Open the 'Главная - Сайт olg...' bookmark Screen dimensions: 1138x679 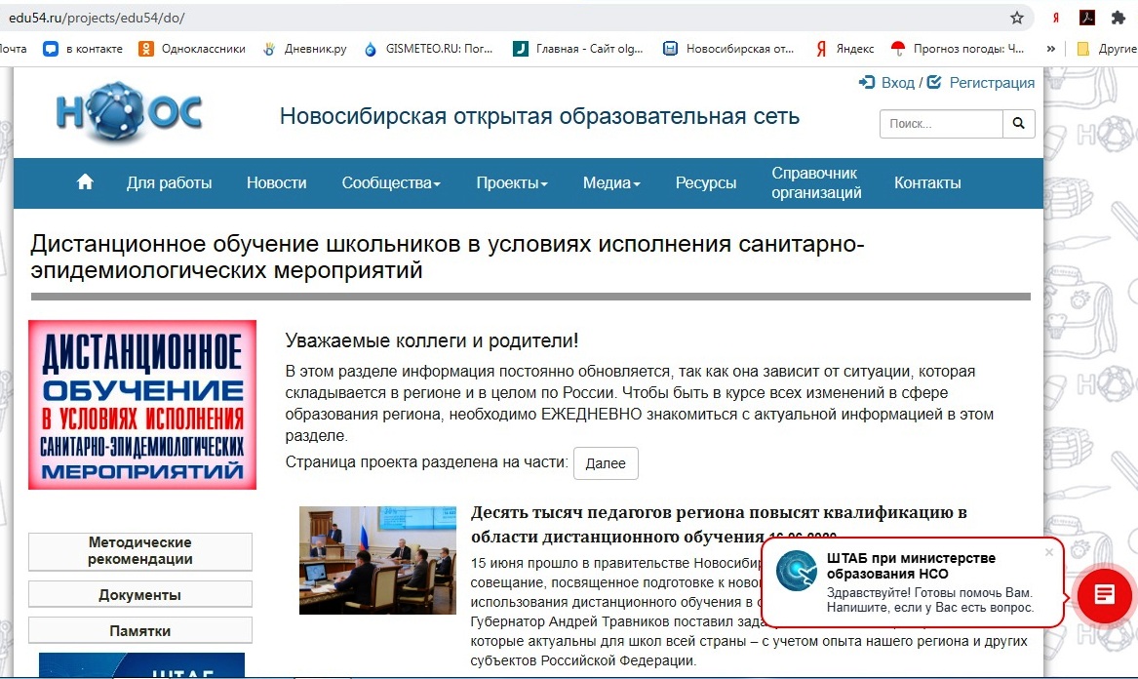[577, 49]
